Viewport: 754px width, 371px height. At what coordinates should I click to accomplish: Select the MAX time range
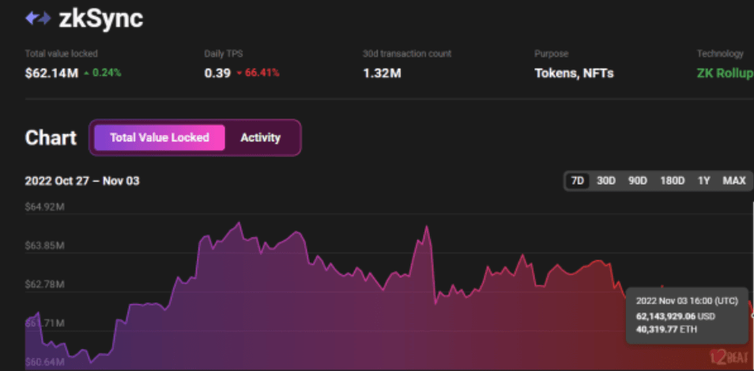(x=733, y=182)
